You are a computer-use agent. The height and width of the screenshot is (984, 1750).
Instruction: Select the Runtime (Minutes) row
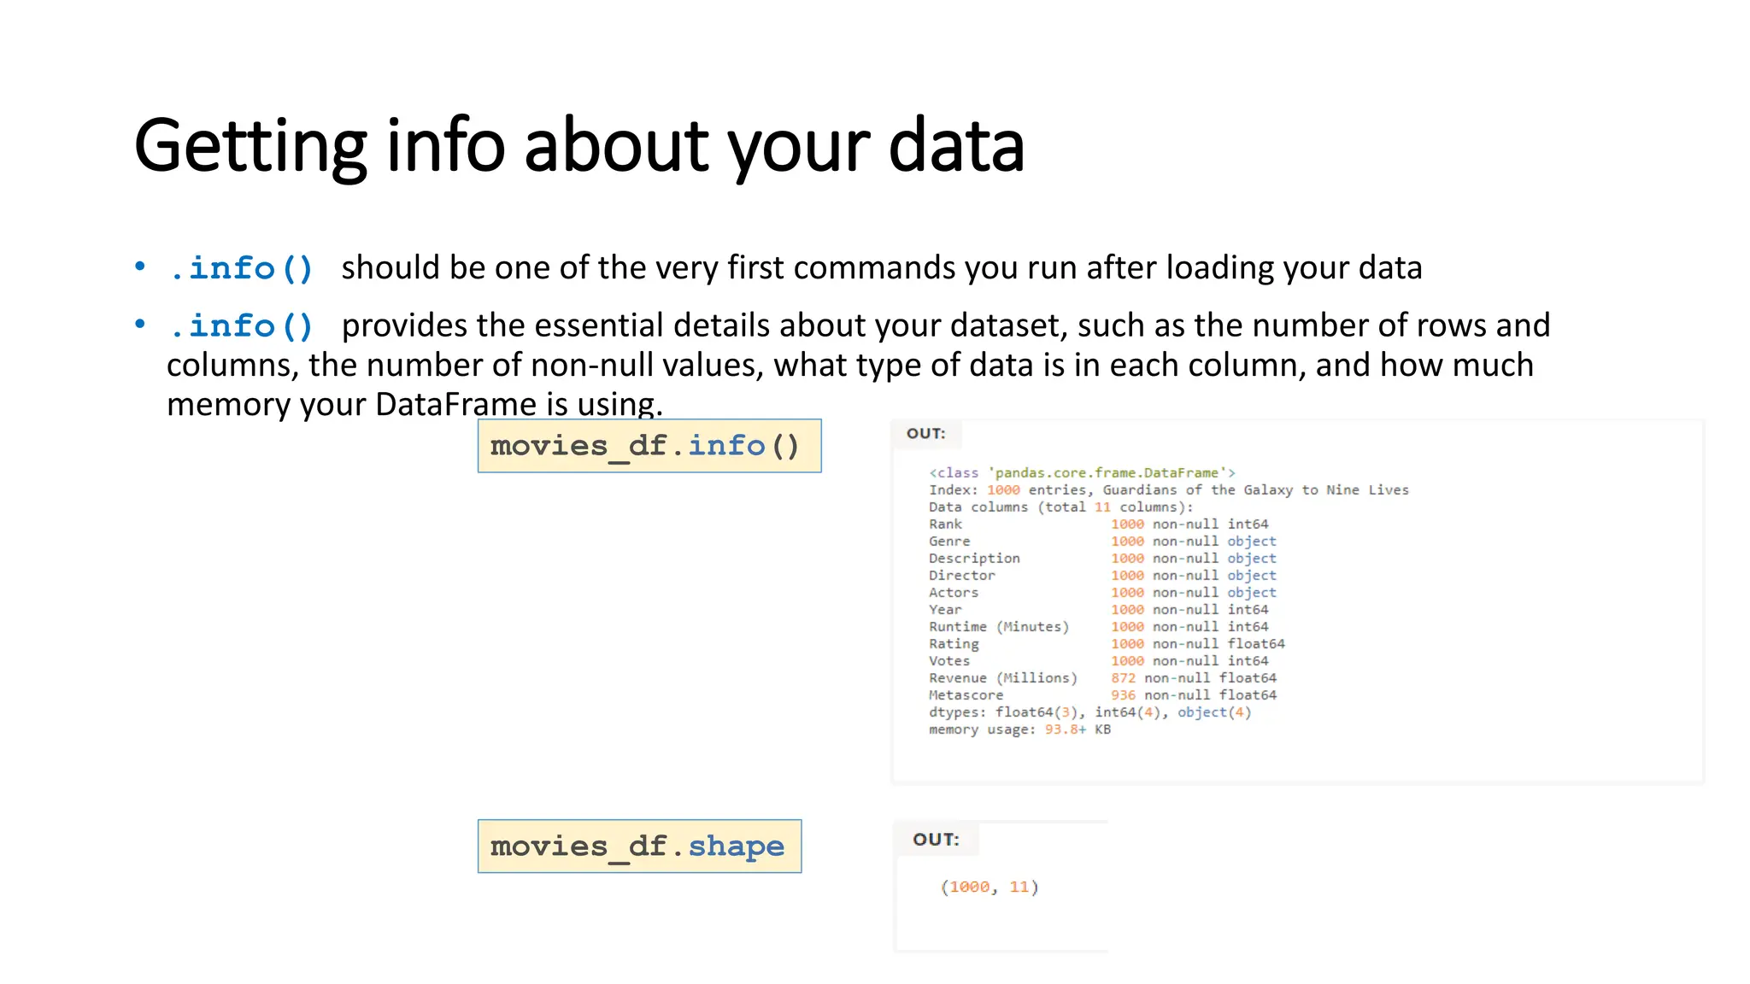coord(1099,626)
